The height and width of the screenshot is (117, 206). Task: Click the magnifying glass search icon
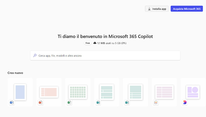[x=35, y=55]
